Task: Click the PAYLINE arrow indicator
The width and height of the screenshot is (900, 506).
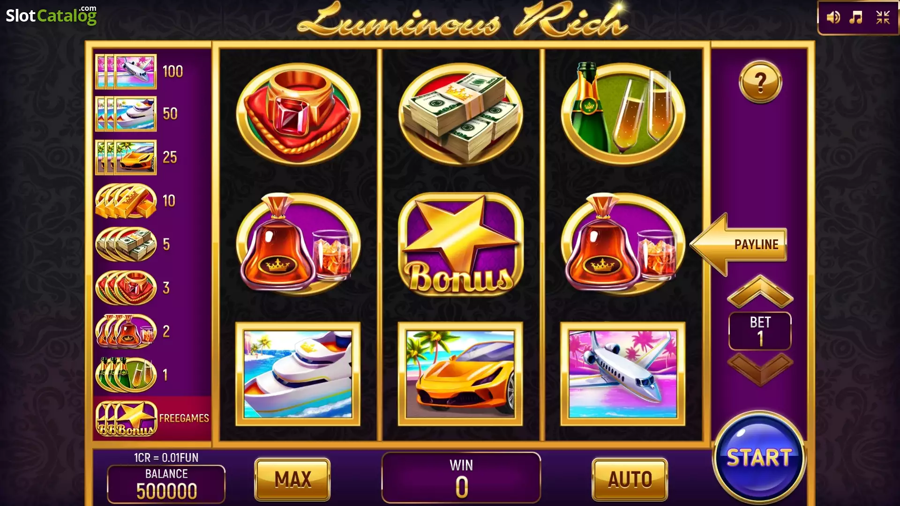Action: [738, 245]
